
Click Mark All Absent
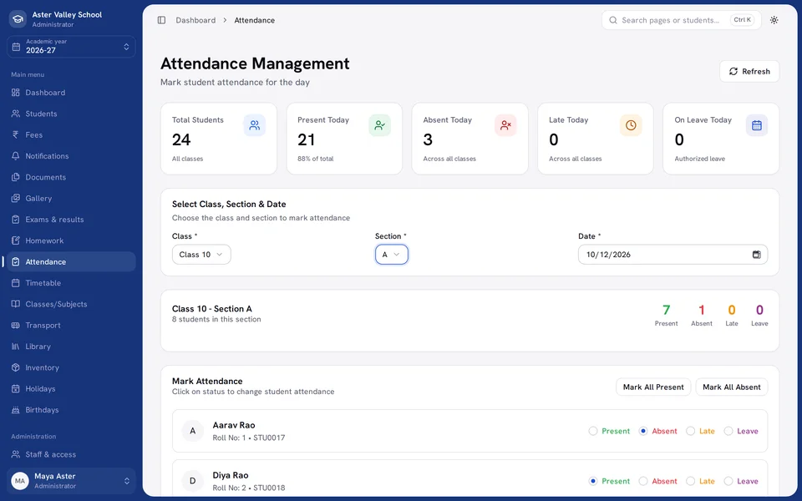point(732,387)
